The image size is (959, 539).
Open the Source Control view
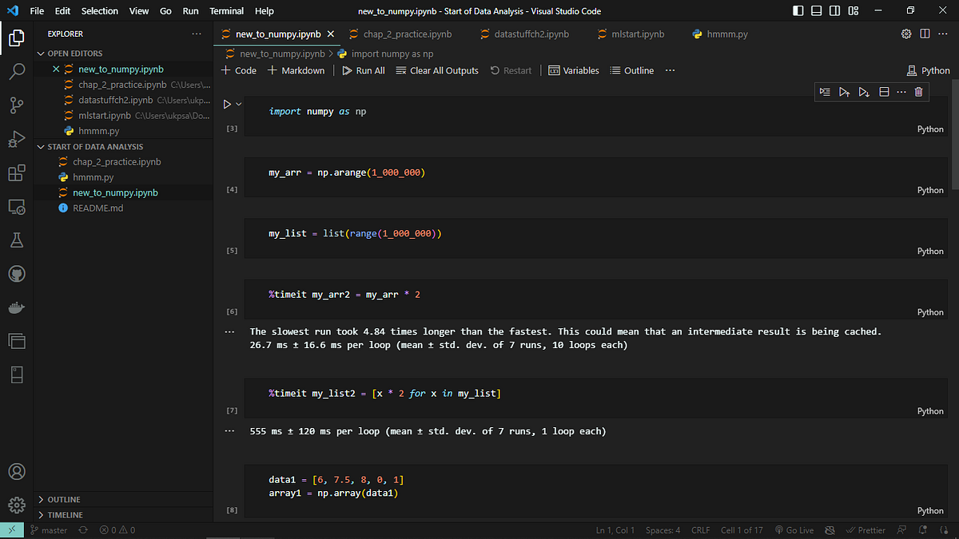click(17, 105)
